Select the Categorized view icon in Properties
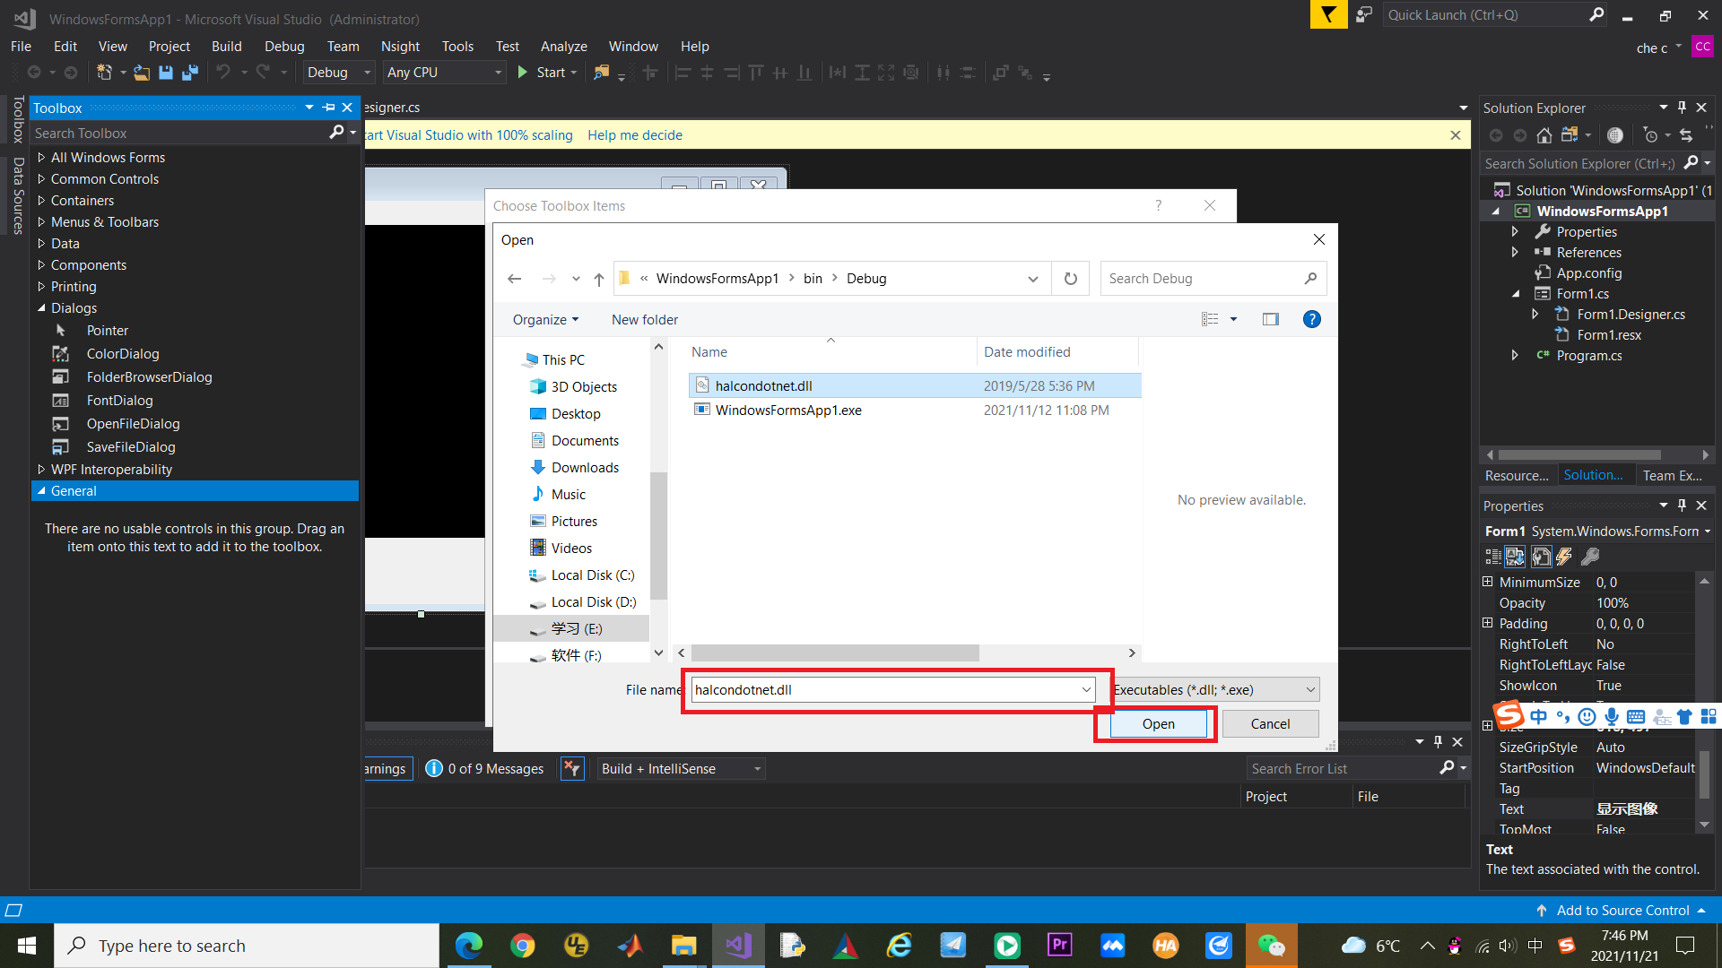 pos(1493,557)
